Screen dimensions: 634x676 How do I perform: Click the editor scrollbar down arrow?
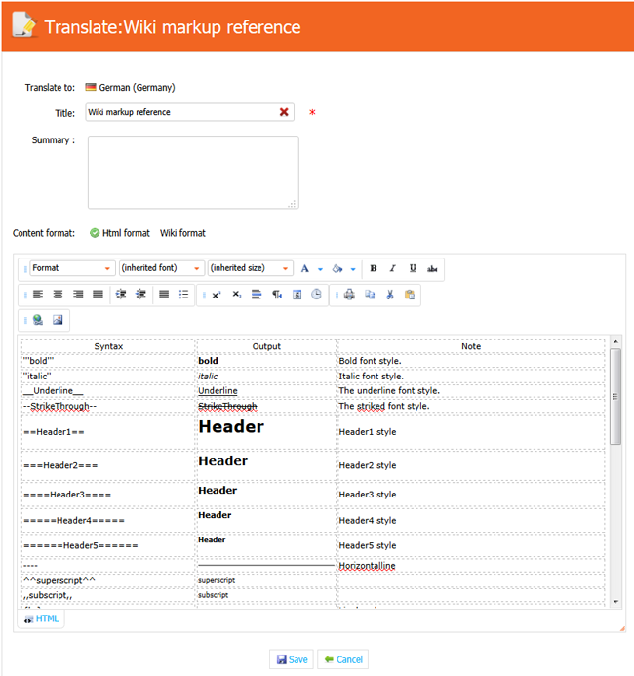click(x=615, y=602)
